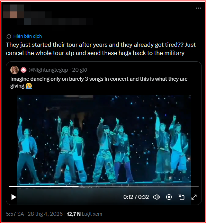Viewport: 206px width, 223px height.
Task: Show translation via Hiện bản dịch link
Action: point(28,36)
